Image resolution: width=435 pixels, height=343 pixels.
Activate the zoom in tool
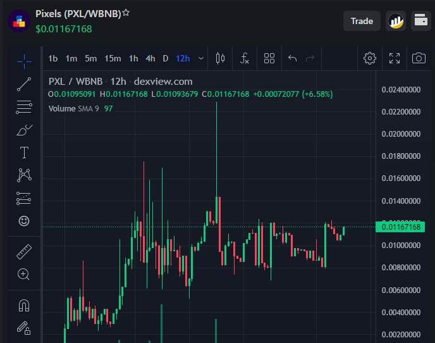pyautogui.click(x=23, y=275)
